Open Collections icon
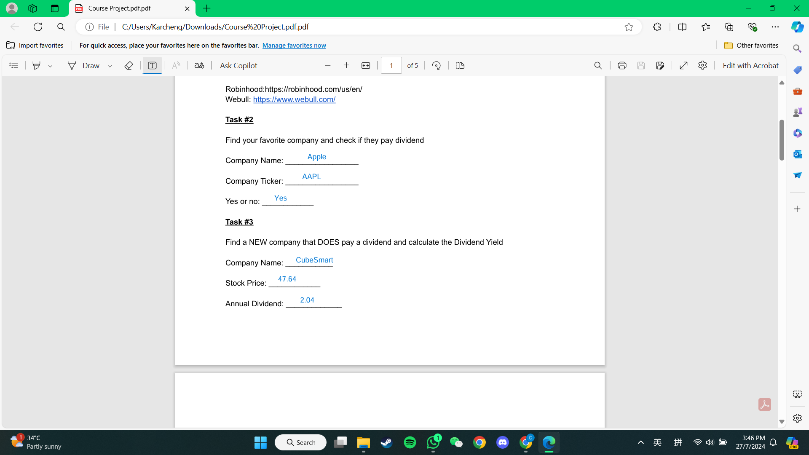This screenshot has height=455, width=809. click(729, 27)
